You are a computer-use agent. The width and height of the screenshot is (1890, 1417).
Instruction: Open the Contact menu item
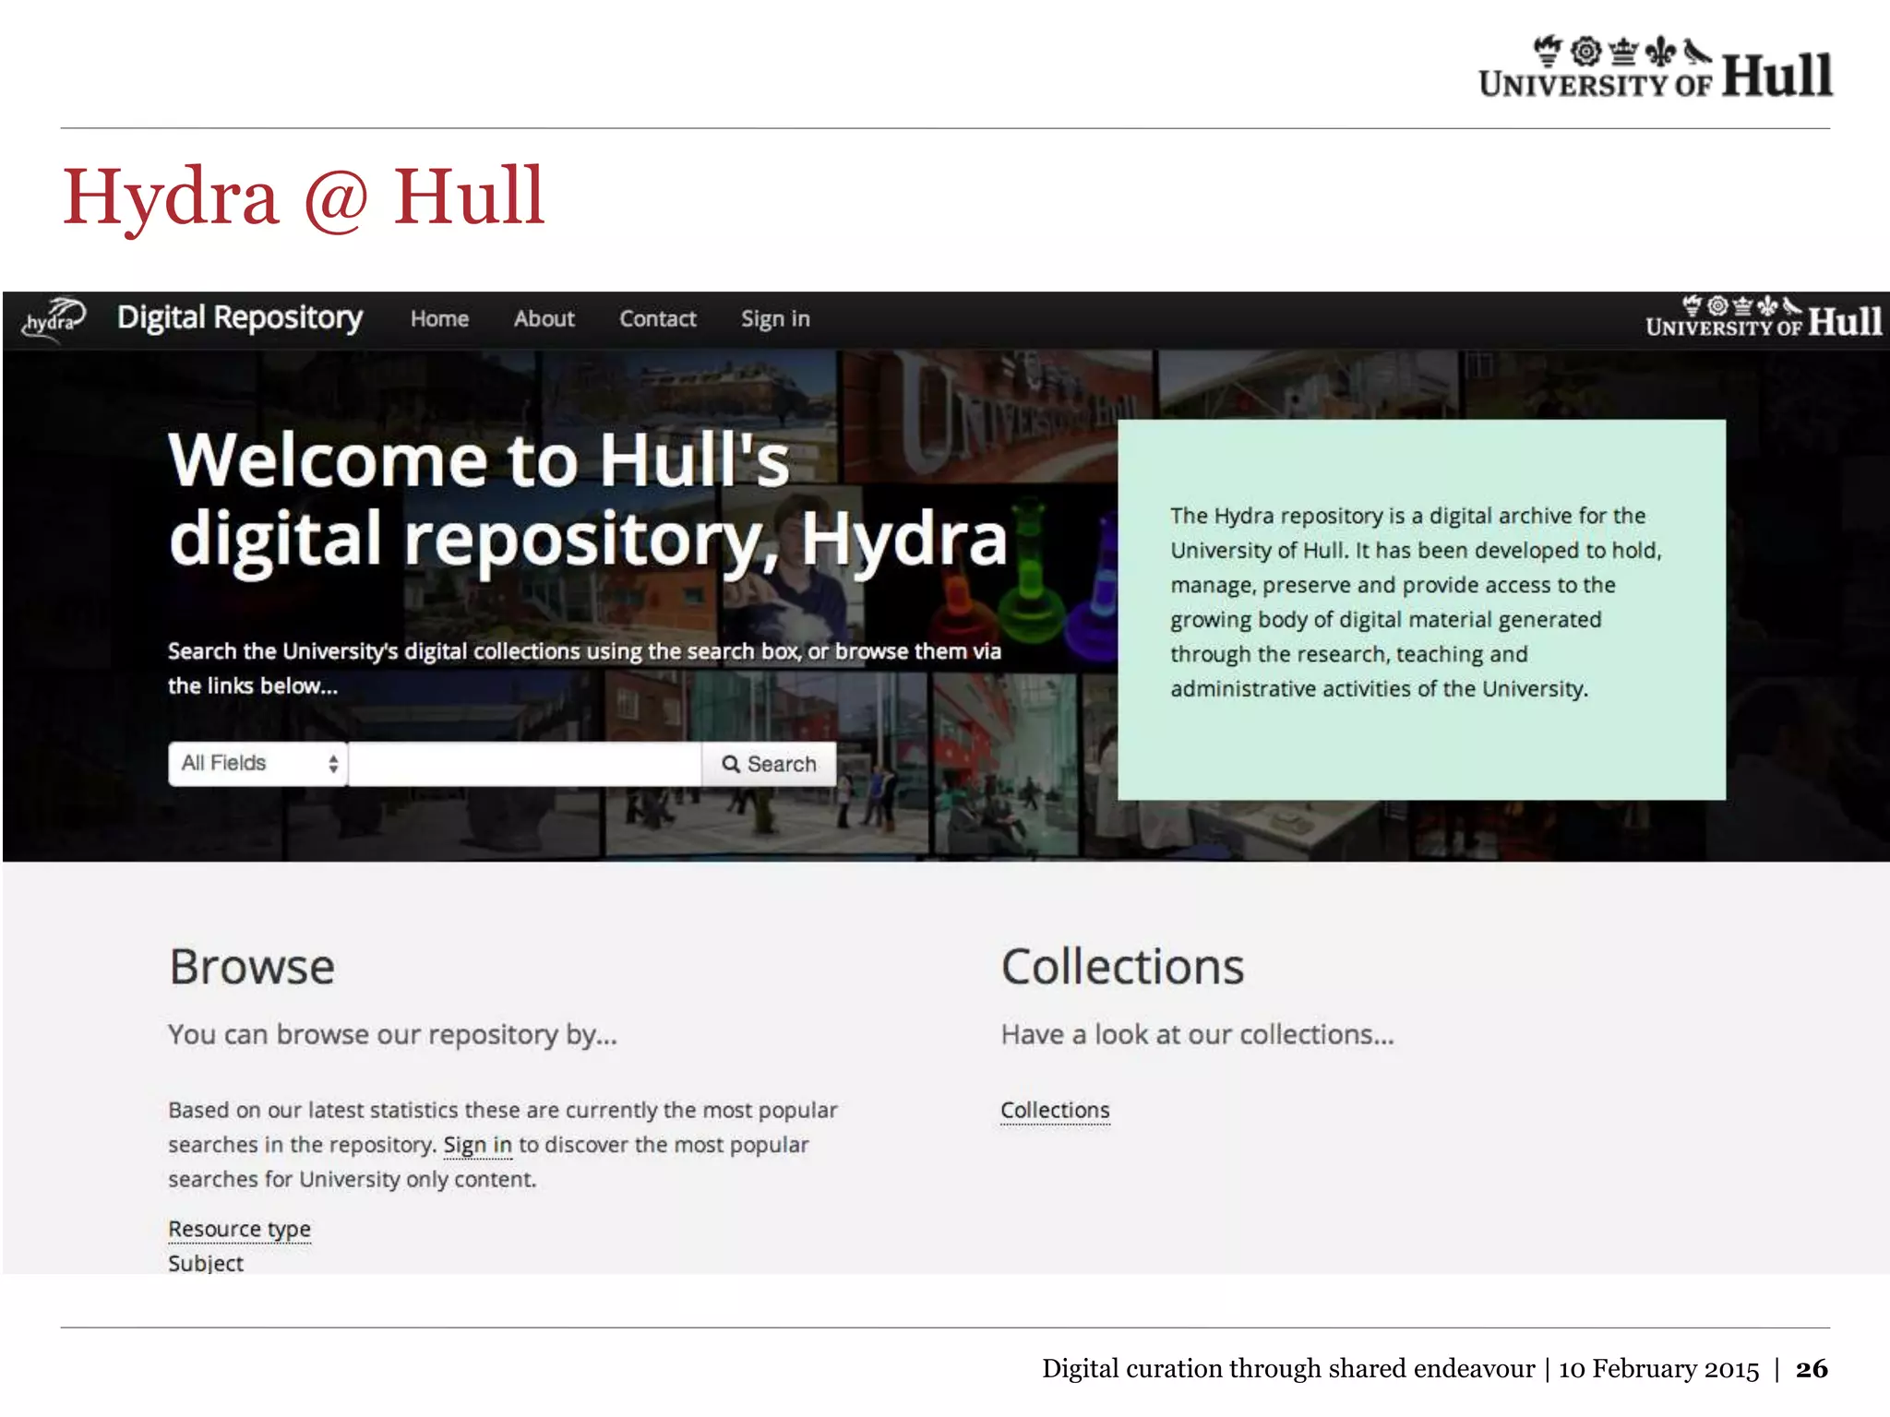coord(657,319)
